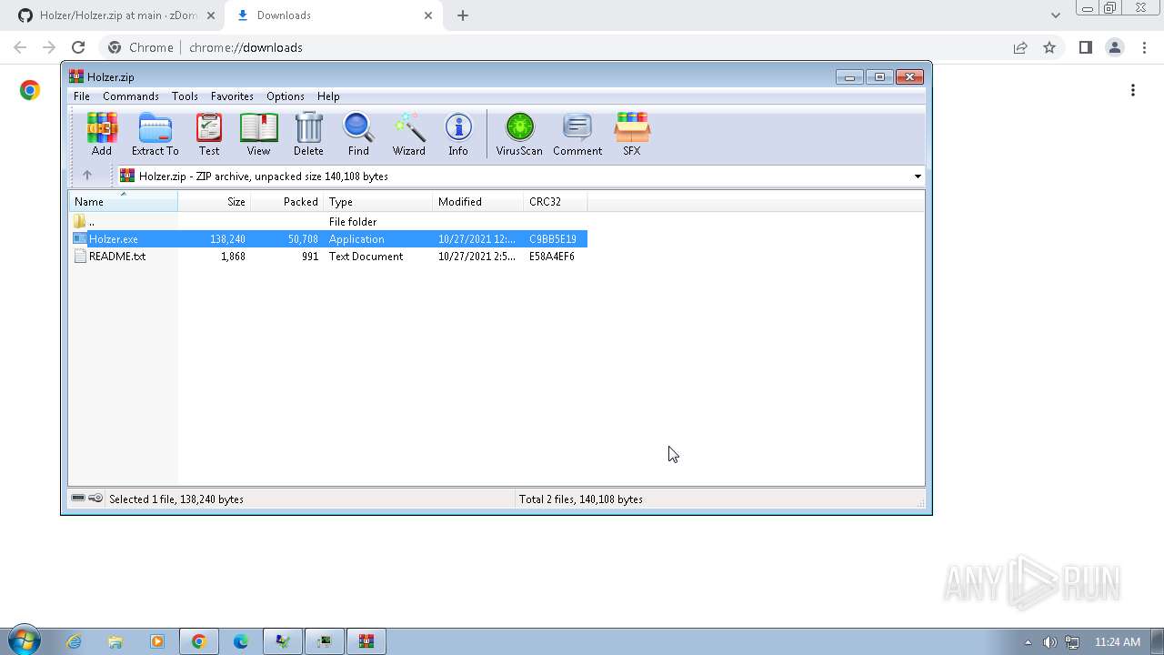The width and height of the screenshot is (1164, 655).
Task: Expand Chrome tab search dropdown
Action: [x=1056, y=15]
